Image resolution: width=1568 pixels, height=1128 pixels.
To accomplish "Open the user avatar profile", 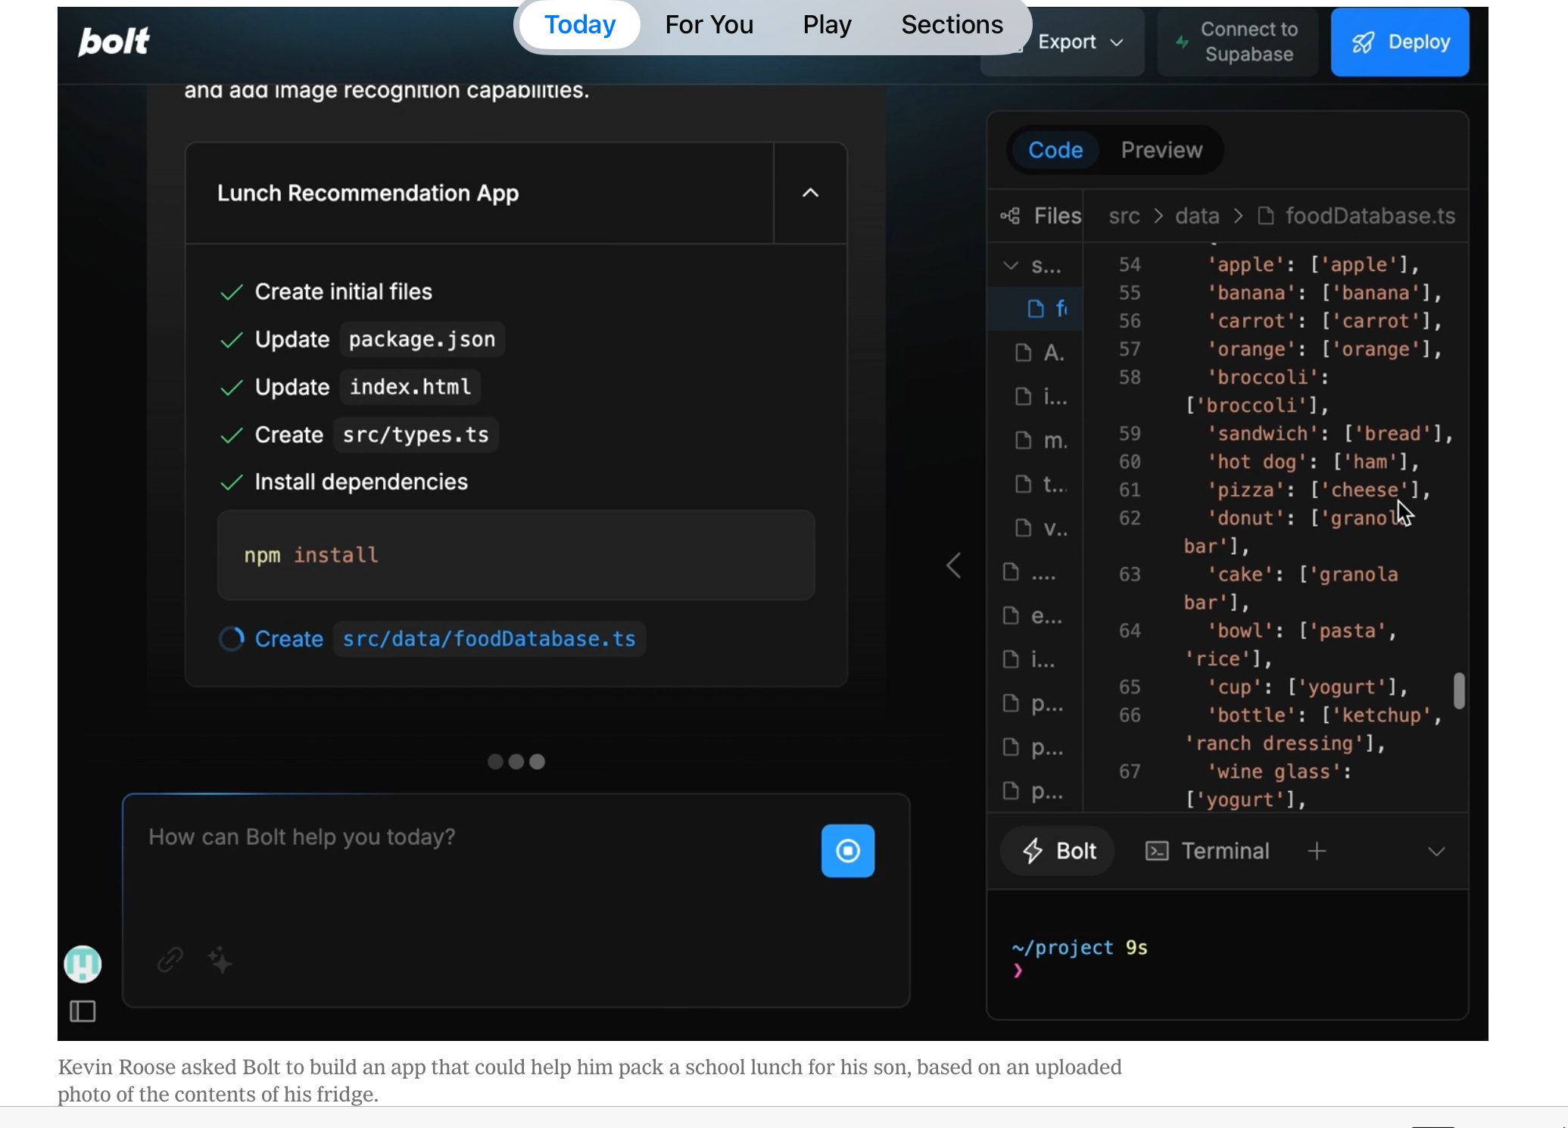I will coord(83,964).
